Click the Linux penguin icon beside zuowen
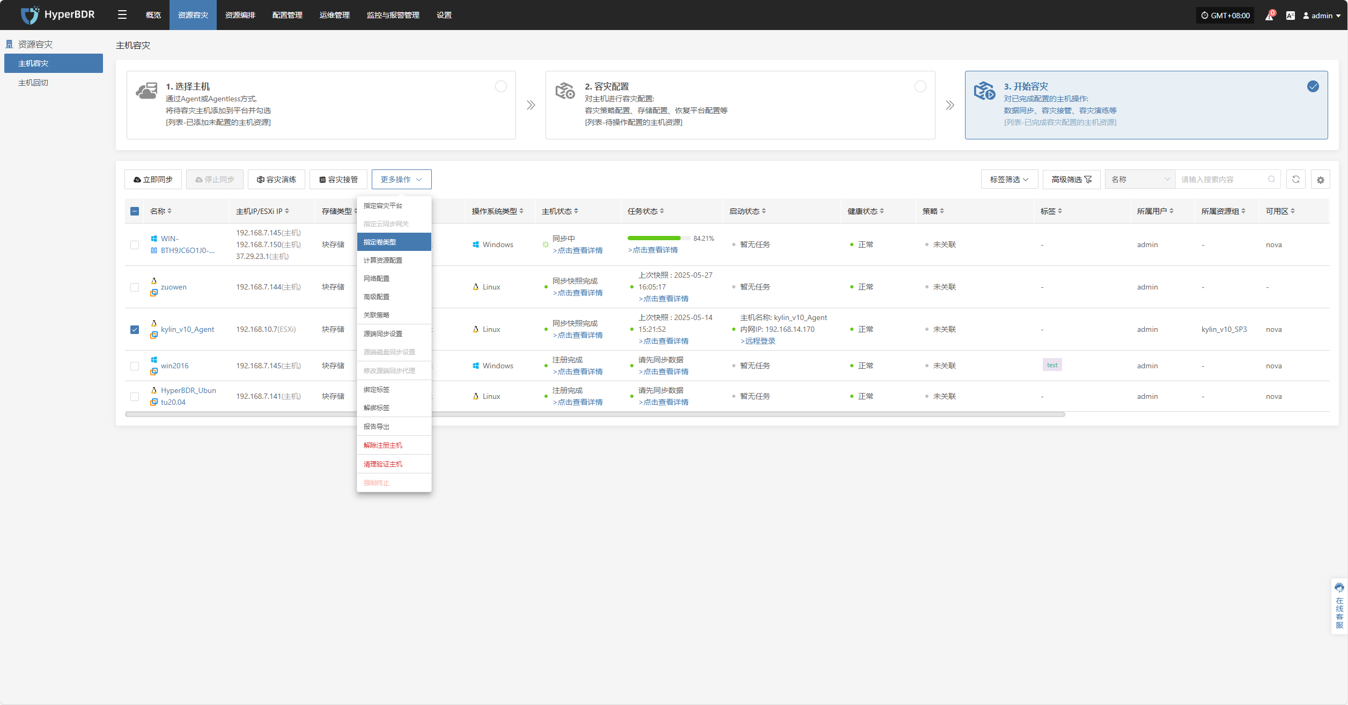1348x705 pixels. point(154,281)
